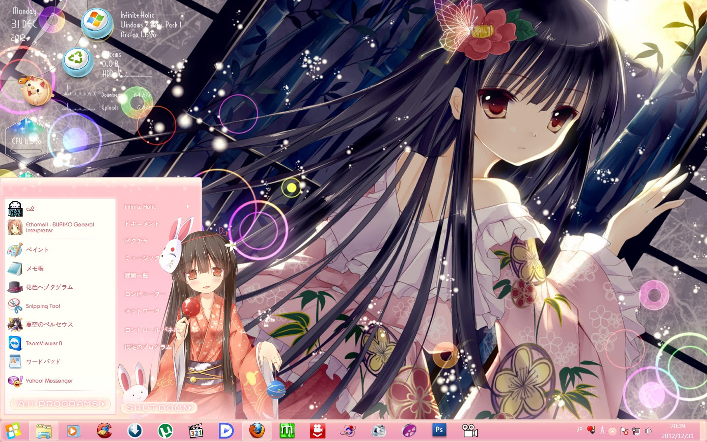Open 既定のプログラム from Start menu
The width and height of the screenshot is (707, 442).
point(148,347)
